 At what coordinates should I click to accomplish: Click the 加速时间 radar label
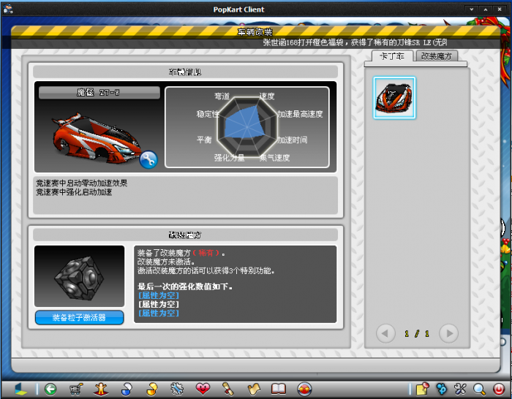(293, 140)
